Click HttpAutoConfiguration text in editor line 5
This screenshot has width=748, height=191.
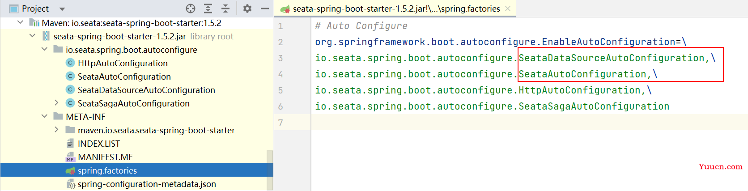coord(579,90)
